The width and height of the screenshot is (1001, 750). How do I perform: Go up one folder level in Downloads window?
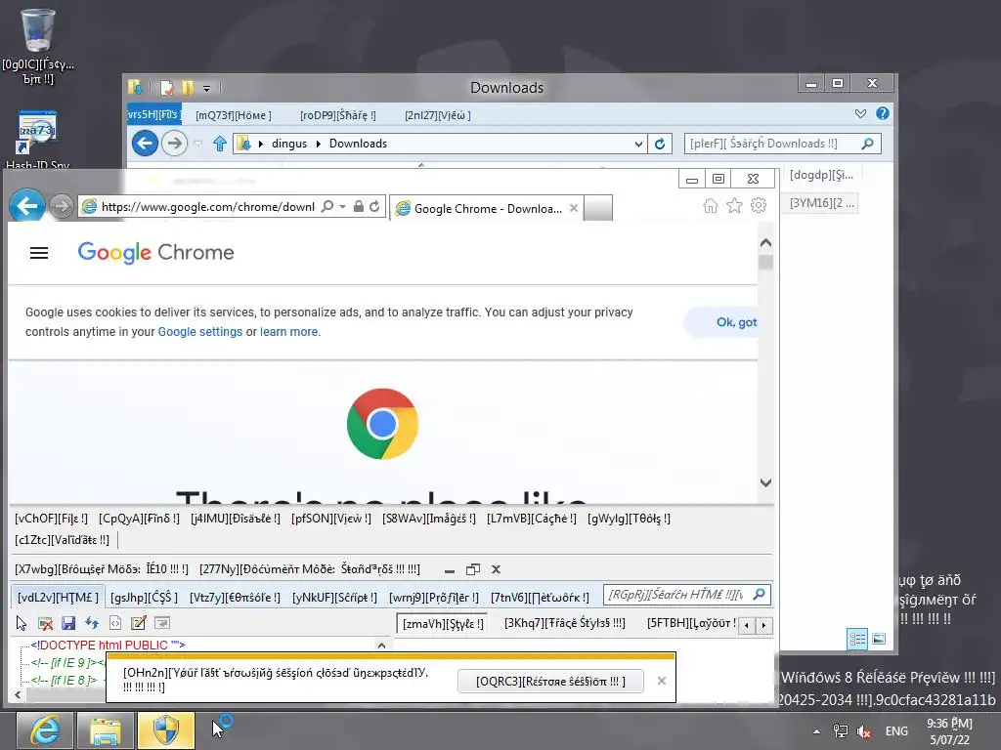(x=220, y=144)
